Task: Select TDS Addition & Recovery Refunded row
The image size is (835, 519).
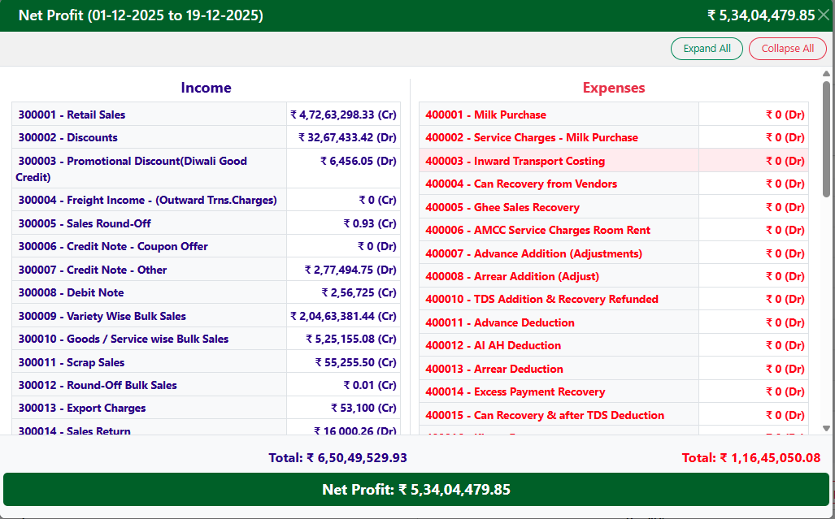Action: click(539, 299)
